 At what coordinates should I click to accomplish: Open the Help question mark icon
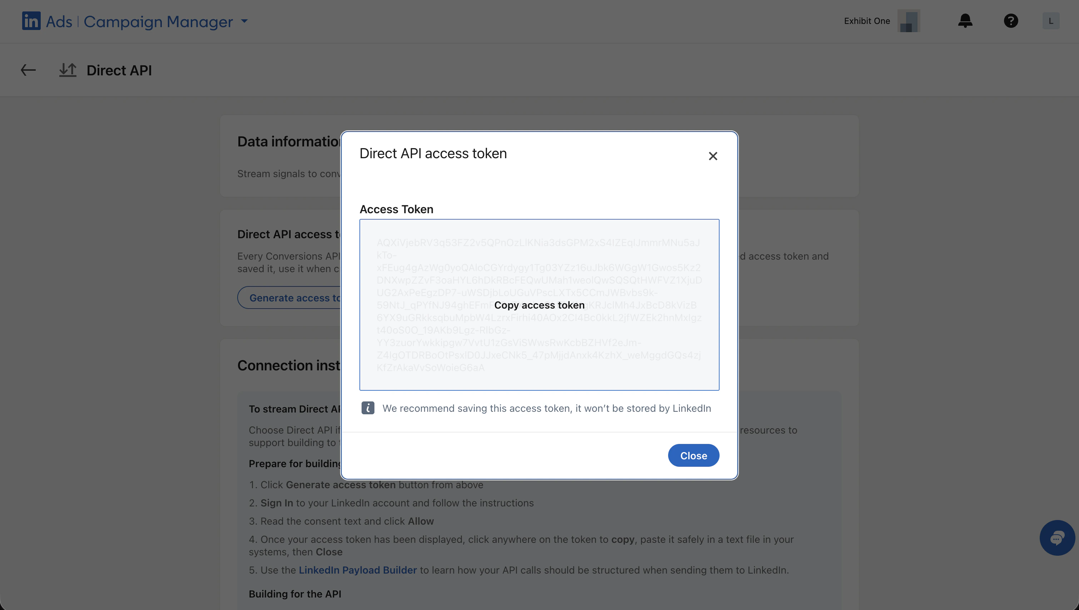pyautogui.click(x=1011, y=21)
